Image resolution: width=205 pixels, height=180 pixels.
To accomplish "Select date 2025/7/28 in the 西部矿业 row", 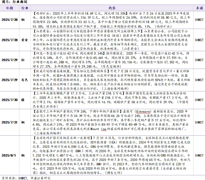I will [10, 20].
